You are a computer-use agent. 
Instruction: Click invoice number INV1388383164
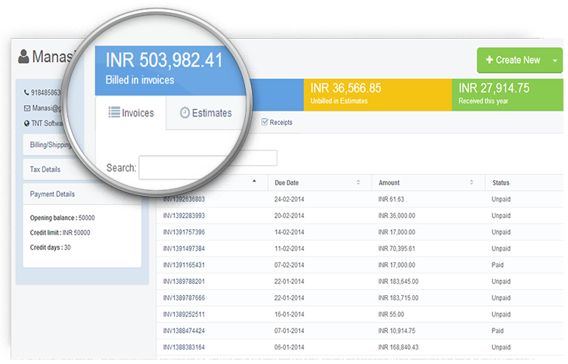point(184,347)
